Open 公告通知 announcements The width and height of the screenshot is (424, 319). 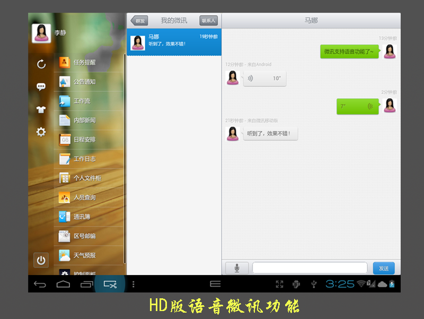click(89, 82)
